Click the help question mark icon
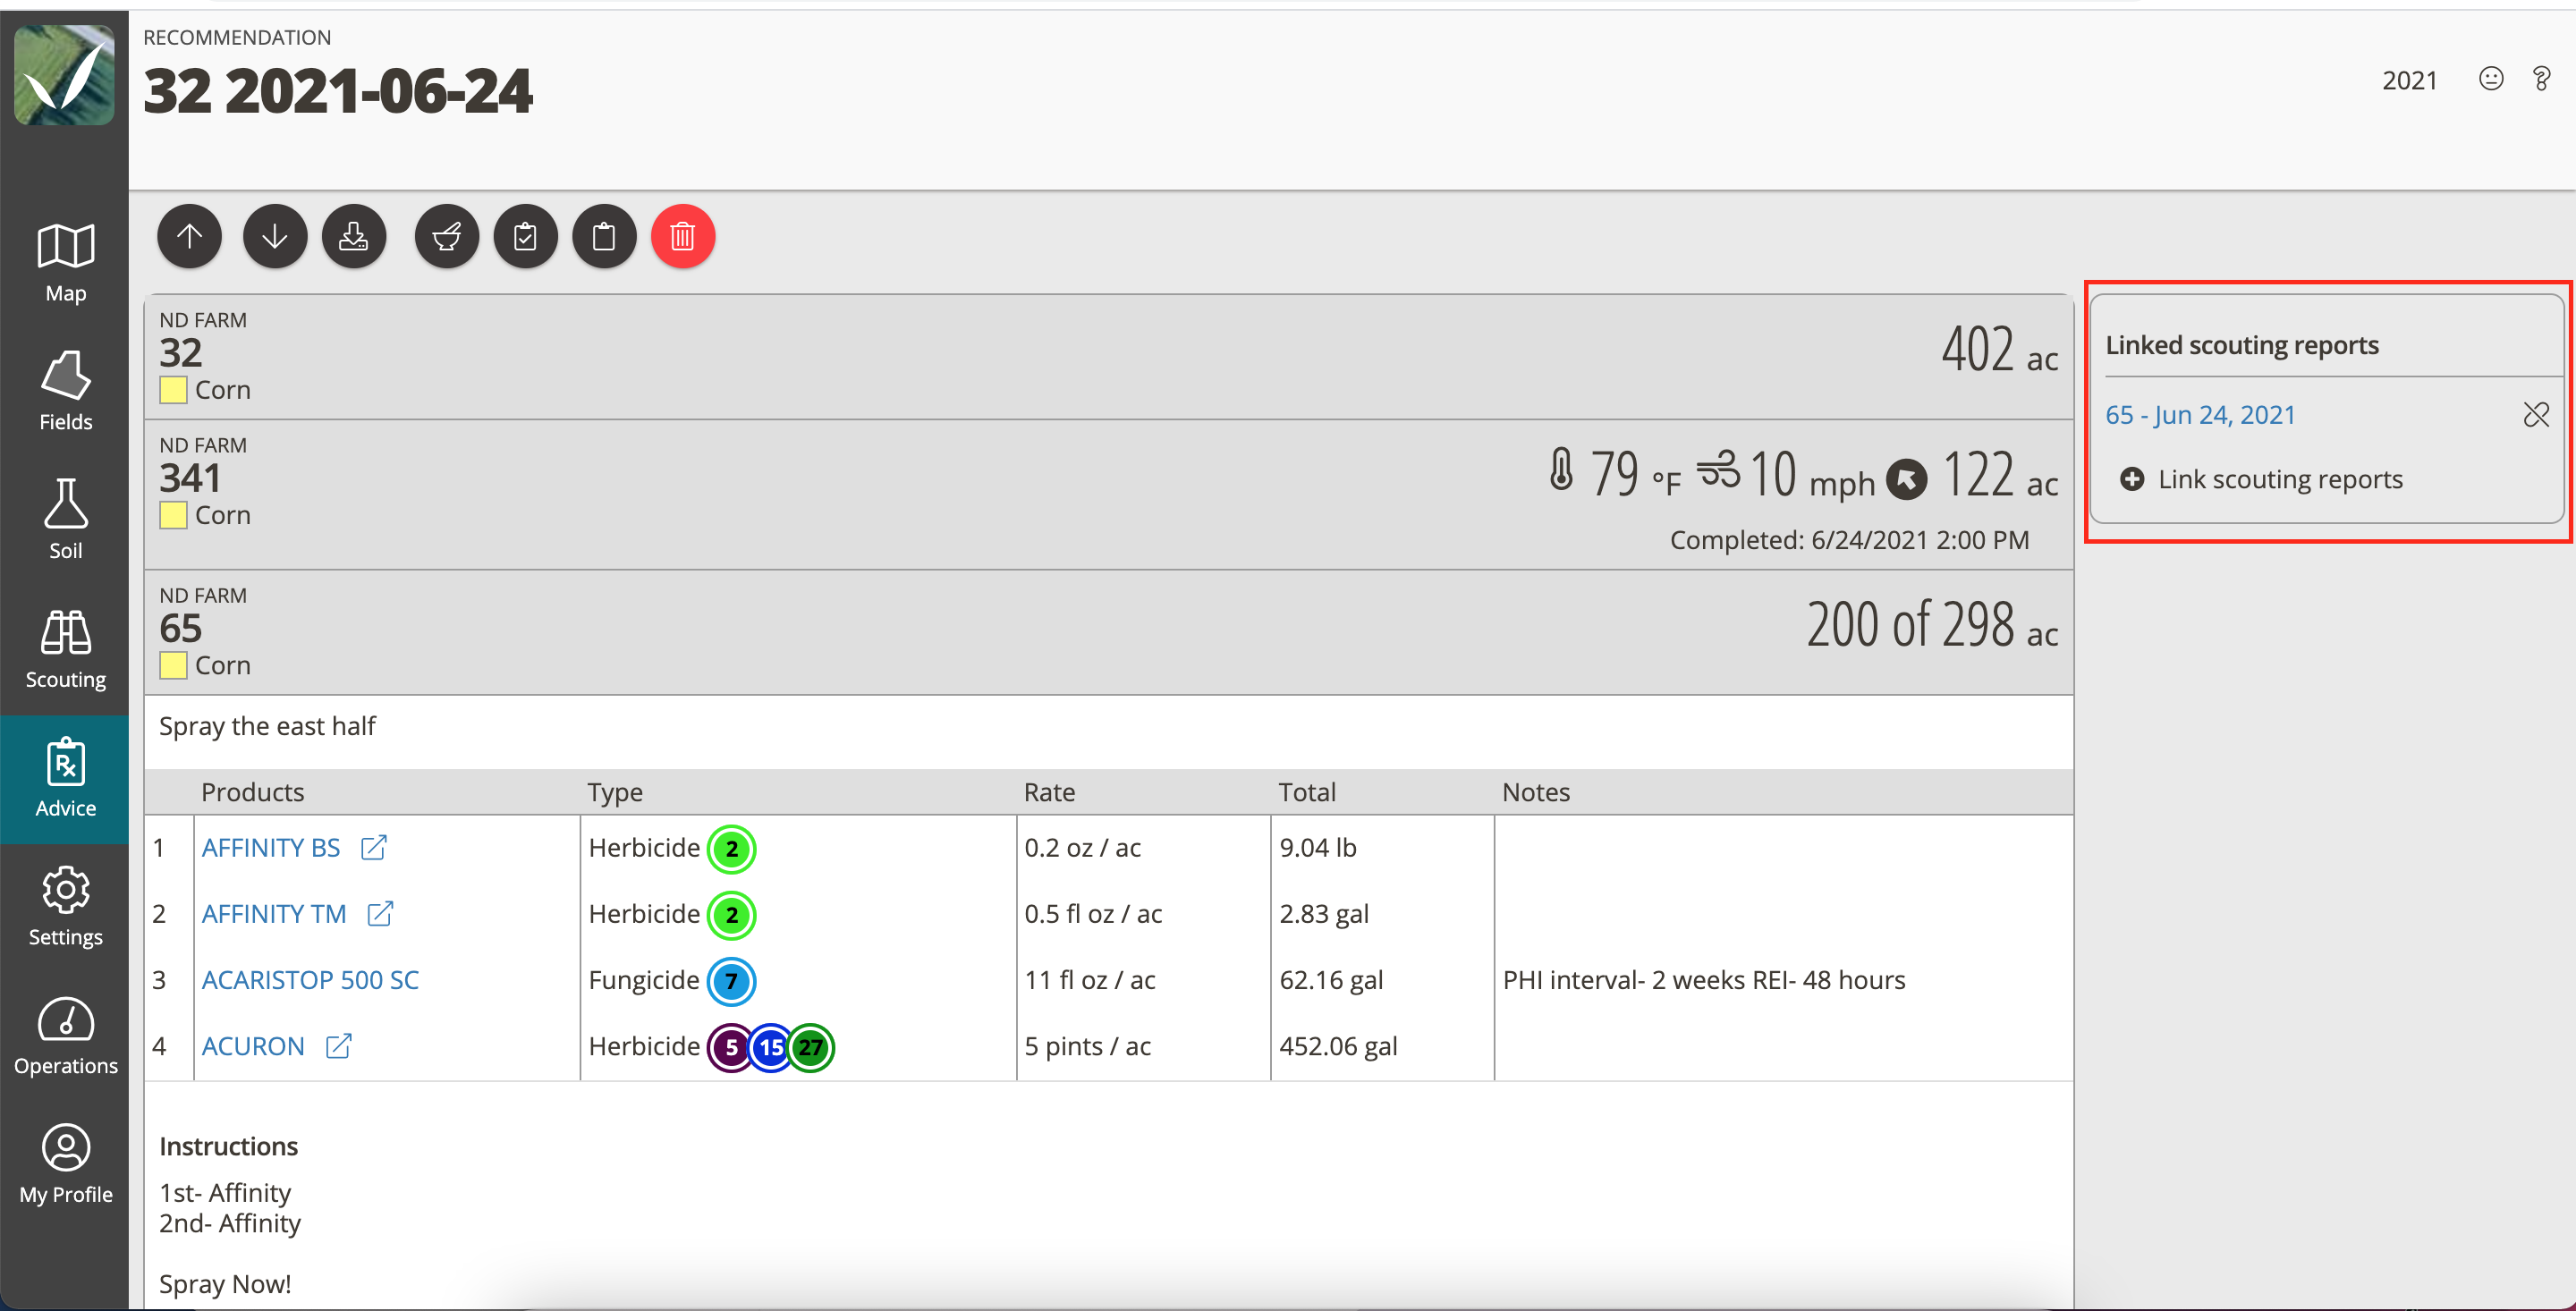 [2541, 79]
